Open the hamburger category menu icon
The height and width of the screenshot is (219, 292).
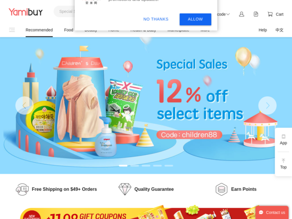click(12, 30)
